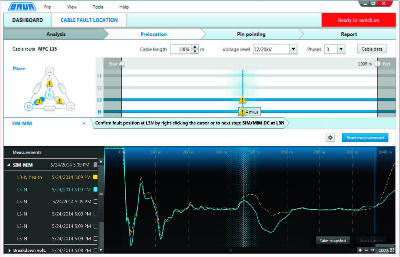Viewport: 400px width, 257px height.
Task: Open the Voltage level dropdown
Action: click(x=293, y=50)
